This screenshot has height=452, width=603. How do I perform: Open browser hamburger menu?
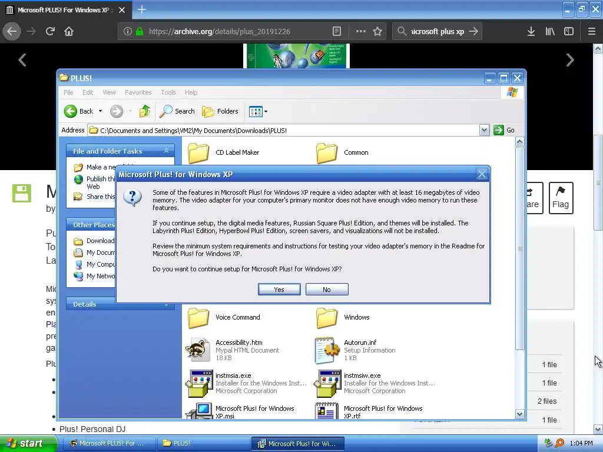[592, 31]
